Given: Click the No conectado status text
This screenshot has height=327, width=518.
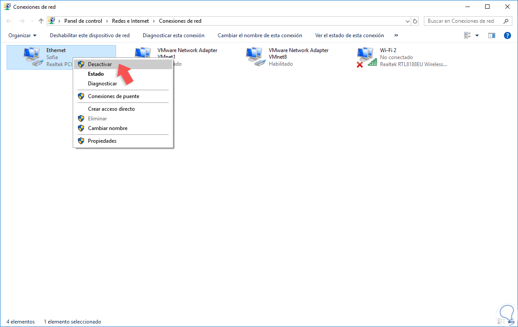Looking at the screenshot, I should point(396,57).
